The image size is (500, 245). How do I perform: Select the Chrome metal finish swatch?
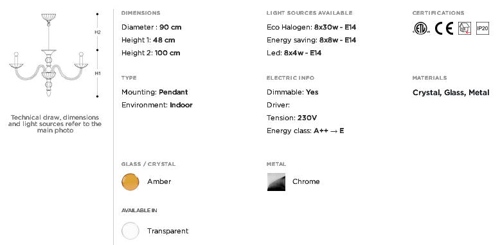[x=276, y=182]
